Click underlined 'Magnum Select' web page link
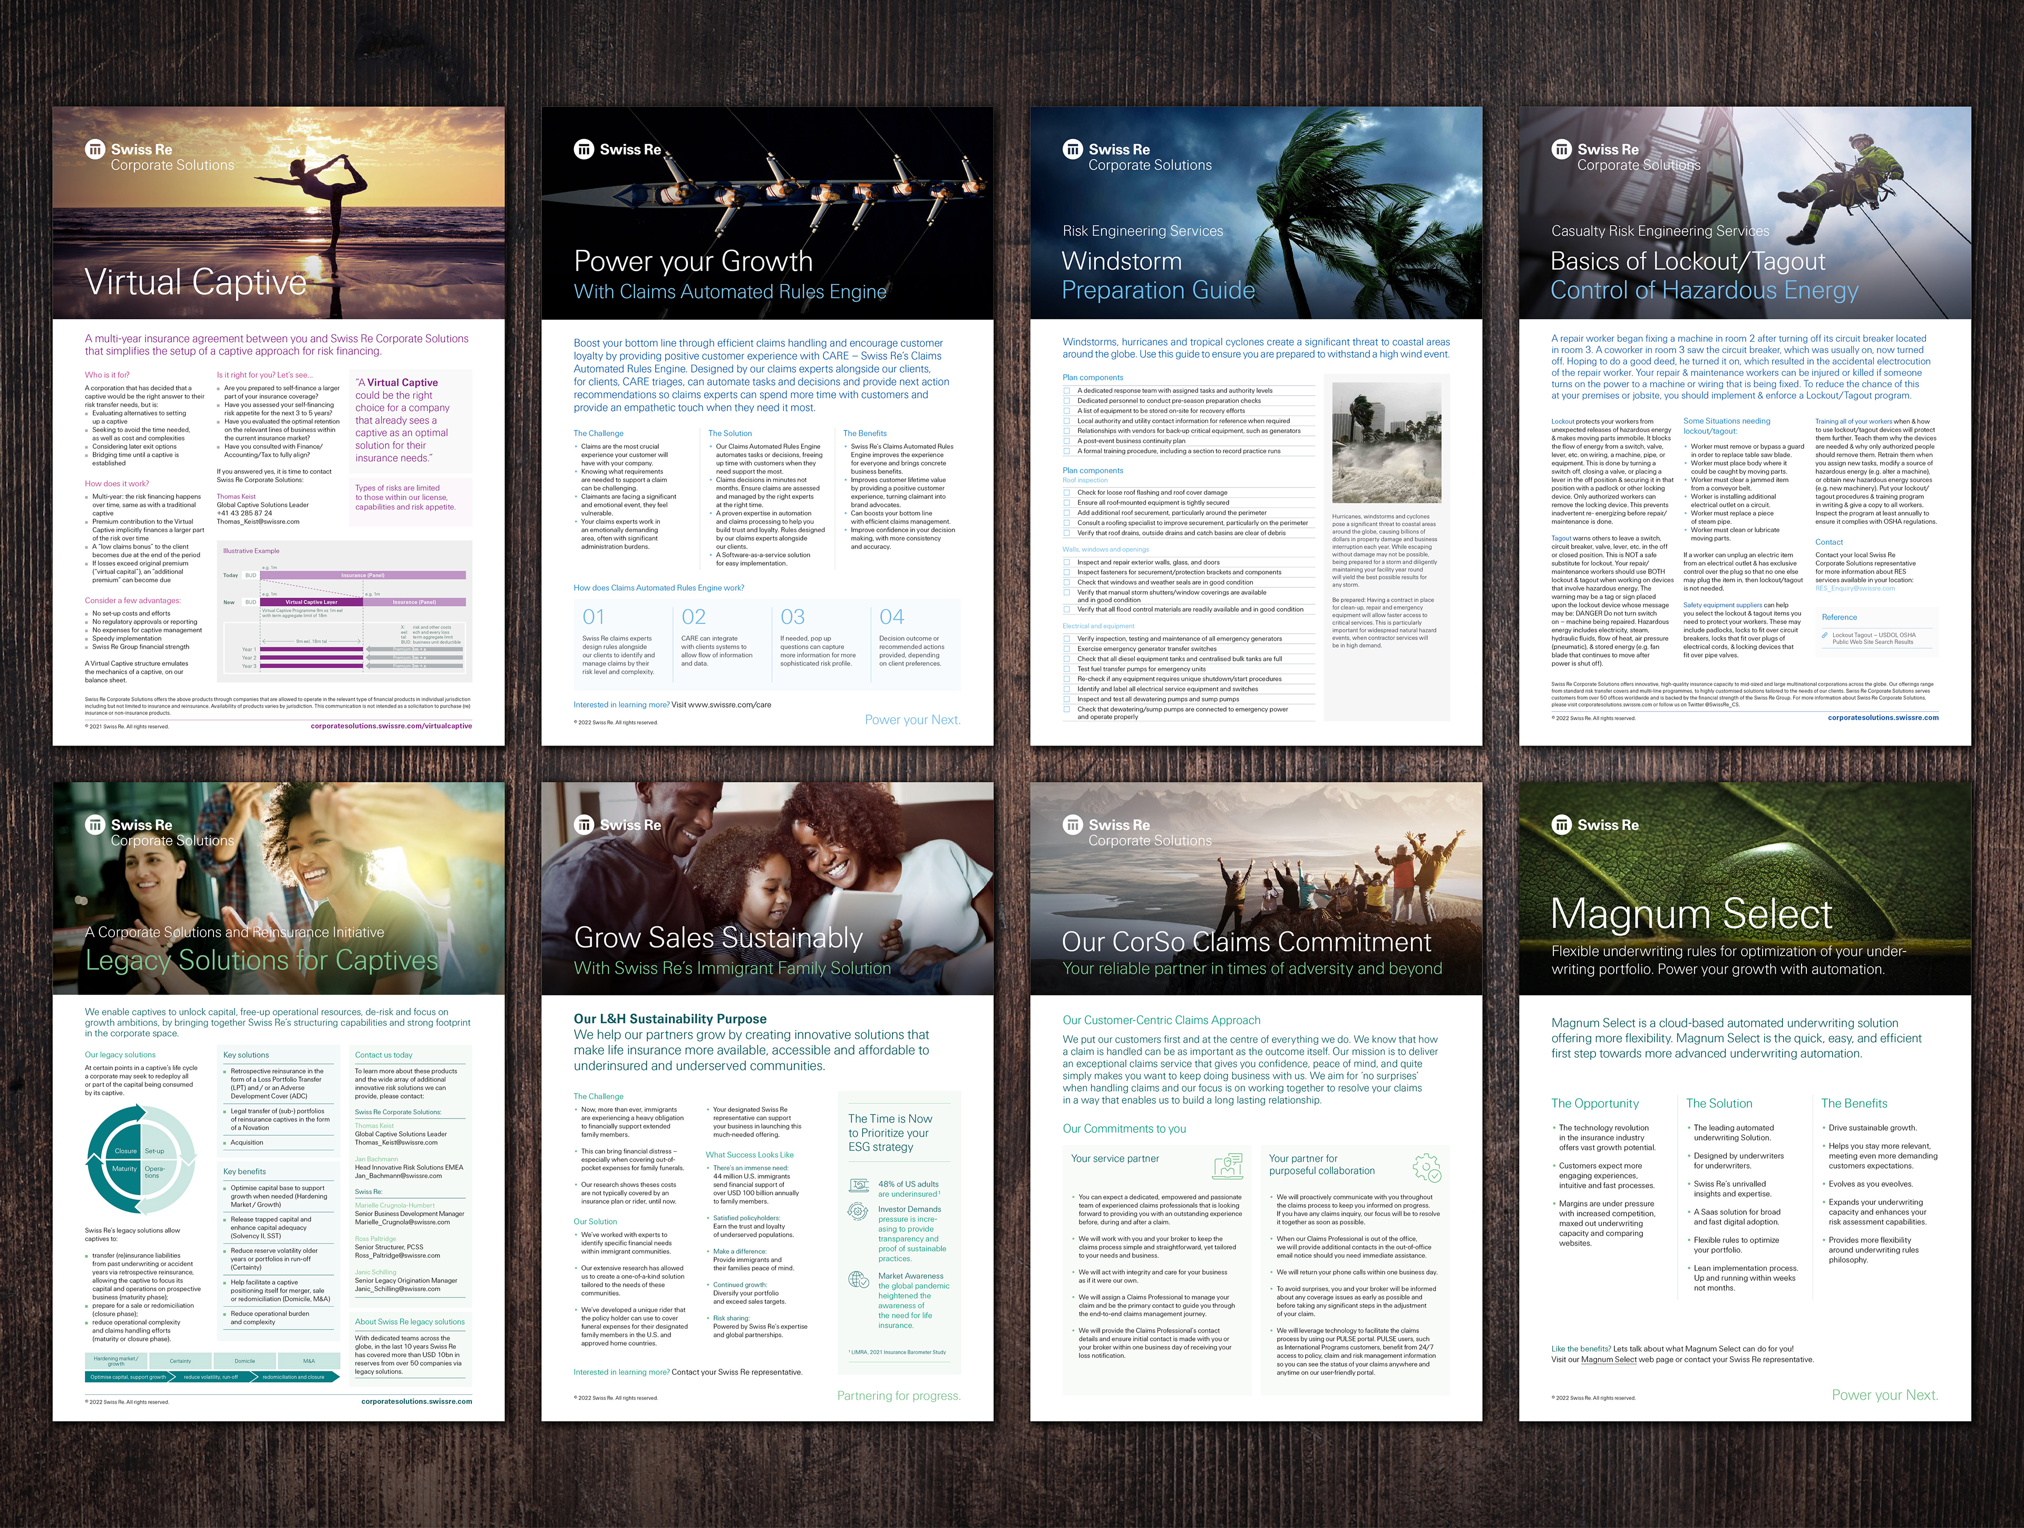This screenshot has height=1528, width=2024. coord(1609,1360)
